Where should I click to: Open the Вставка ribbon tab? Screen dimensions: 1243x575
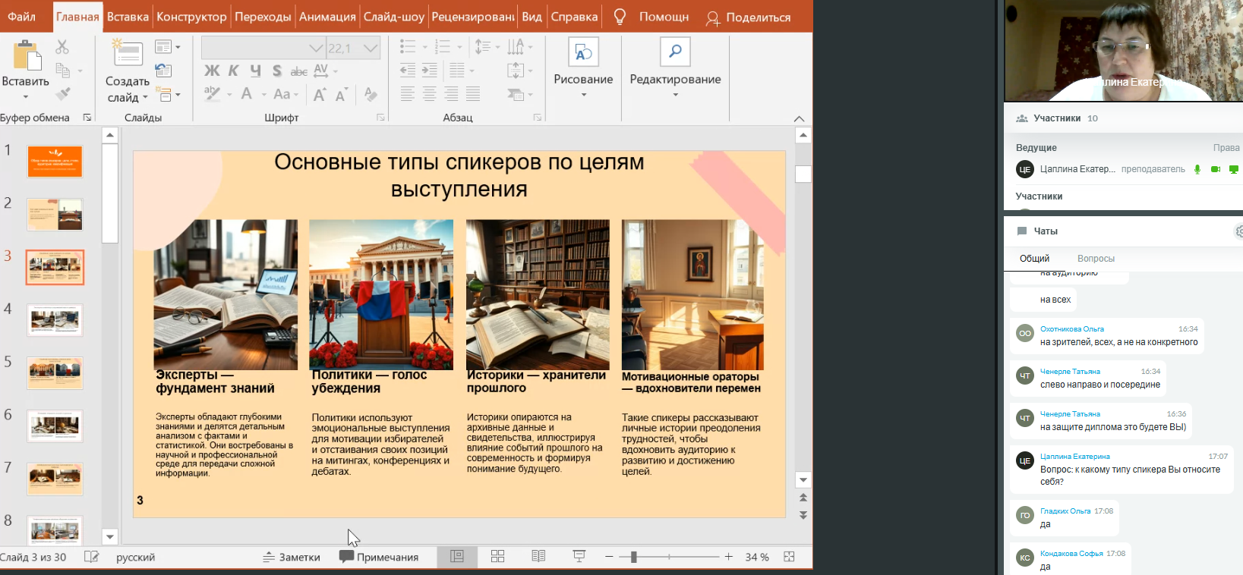click(x=128, y=17)
